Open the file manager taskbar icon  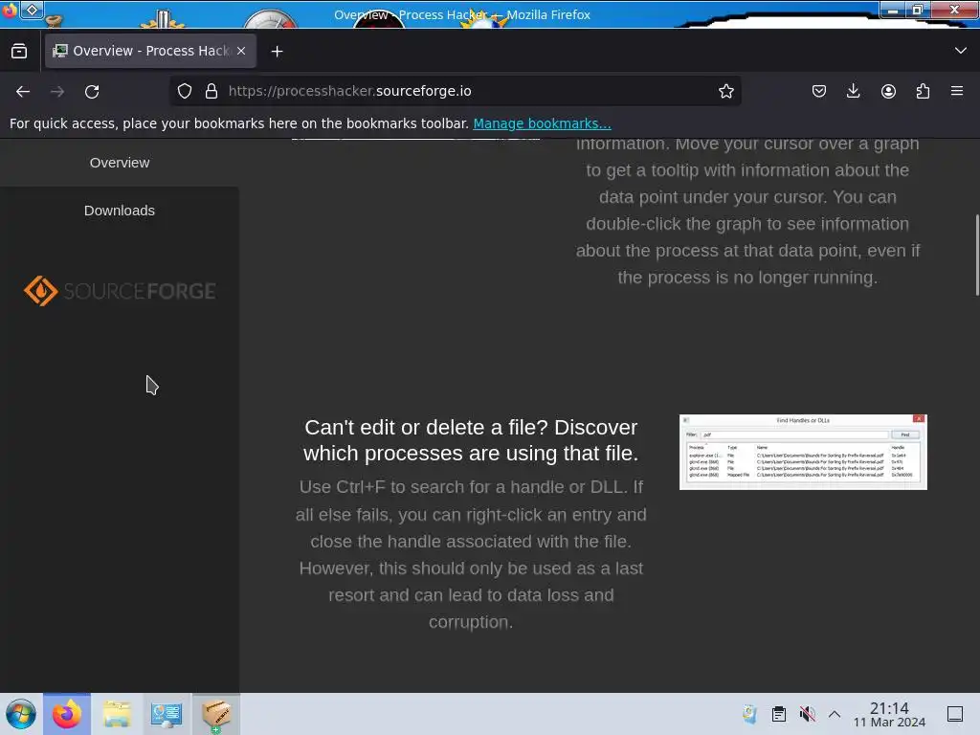tap(117, 714)
